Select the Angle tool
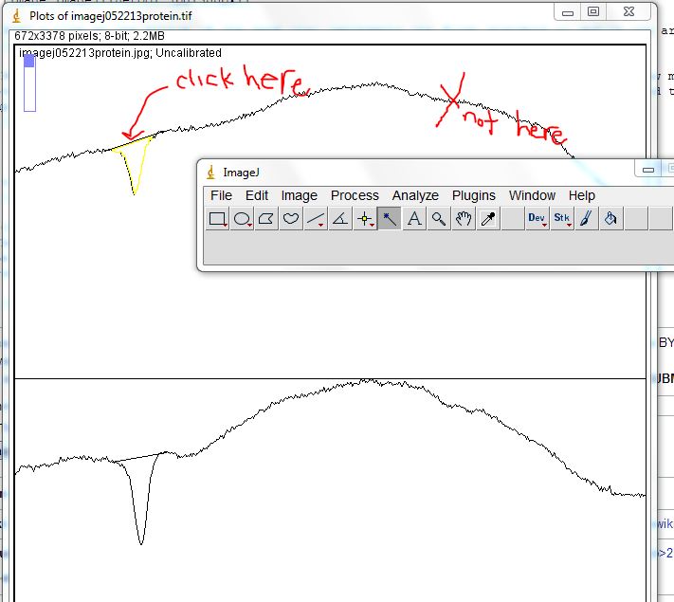This screenshot has width=674, height=602. click(x=341, y=219)
